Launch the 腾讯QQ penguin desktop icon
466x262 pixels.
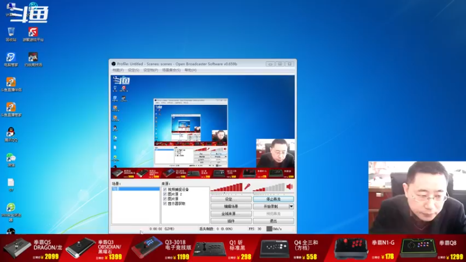11,134
